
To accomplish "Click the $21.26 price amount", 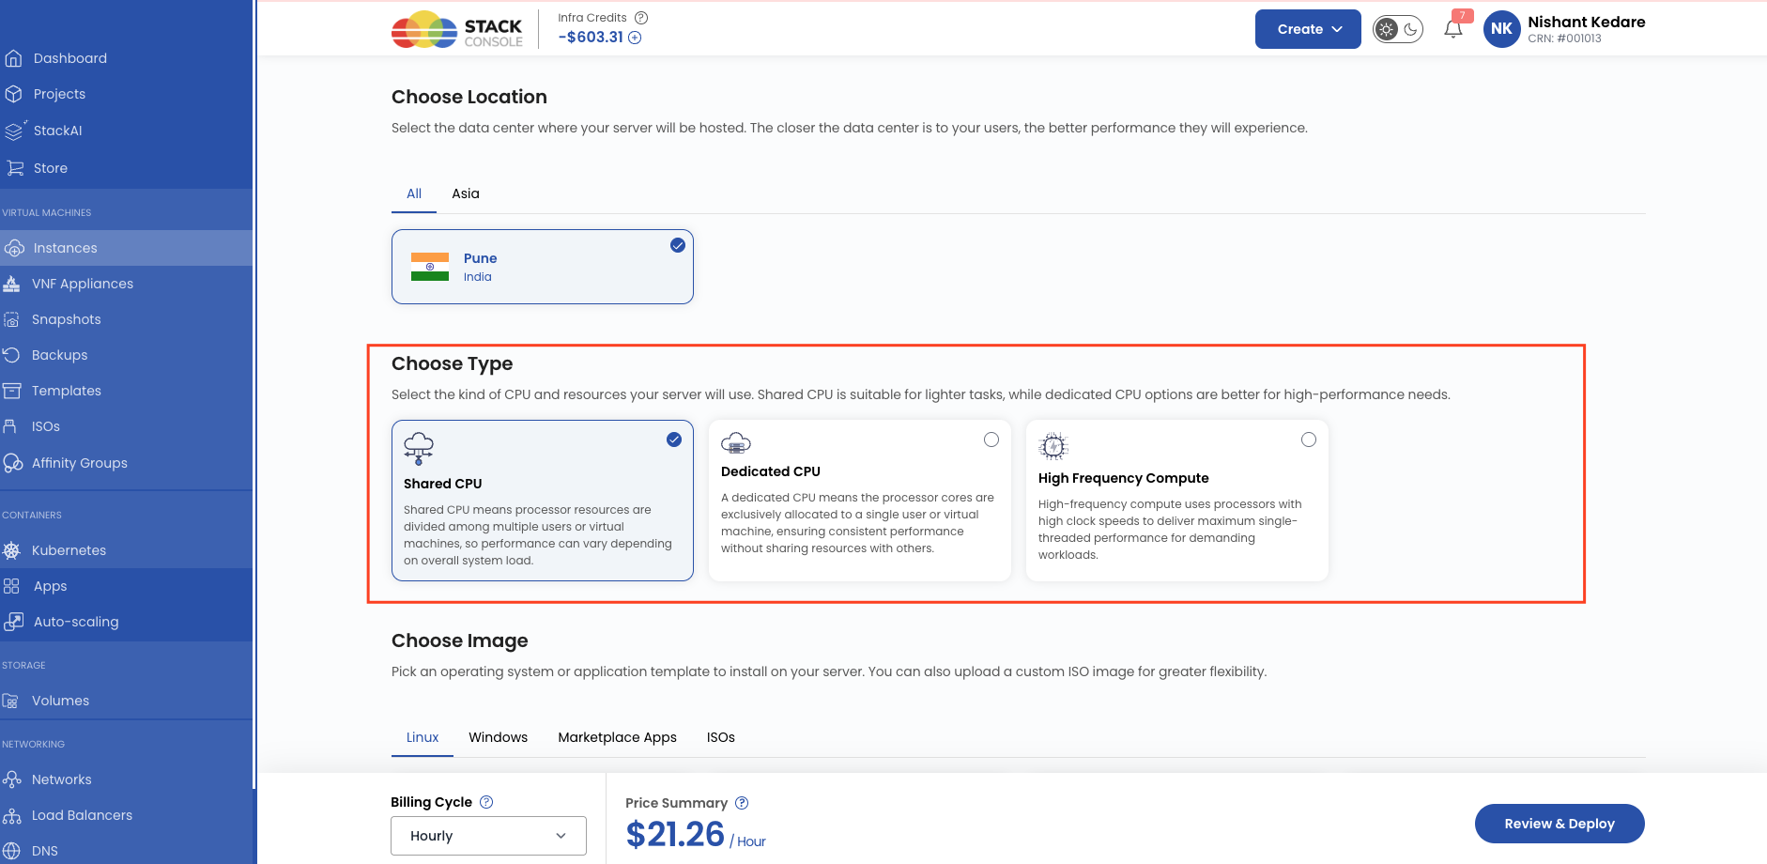I will click(x=675, y=834).
